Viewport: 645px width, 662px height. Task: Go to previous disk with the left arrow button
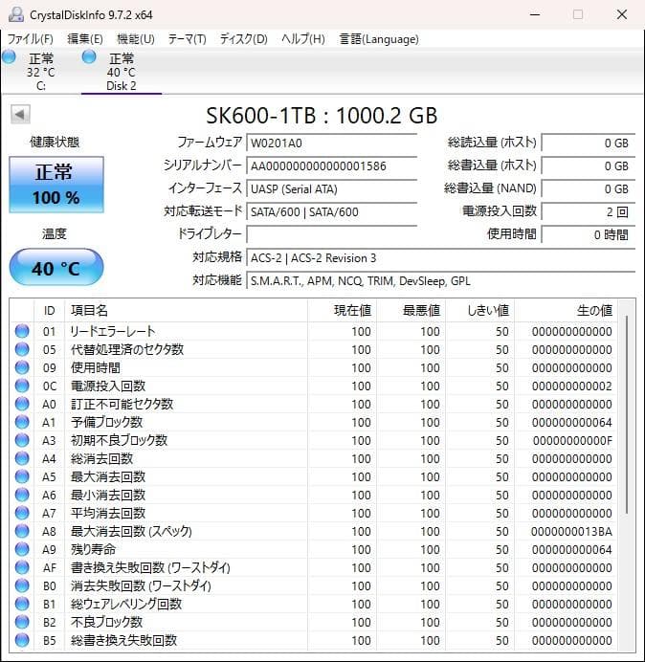tap(20, 114)
